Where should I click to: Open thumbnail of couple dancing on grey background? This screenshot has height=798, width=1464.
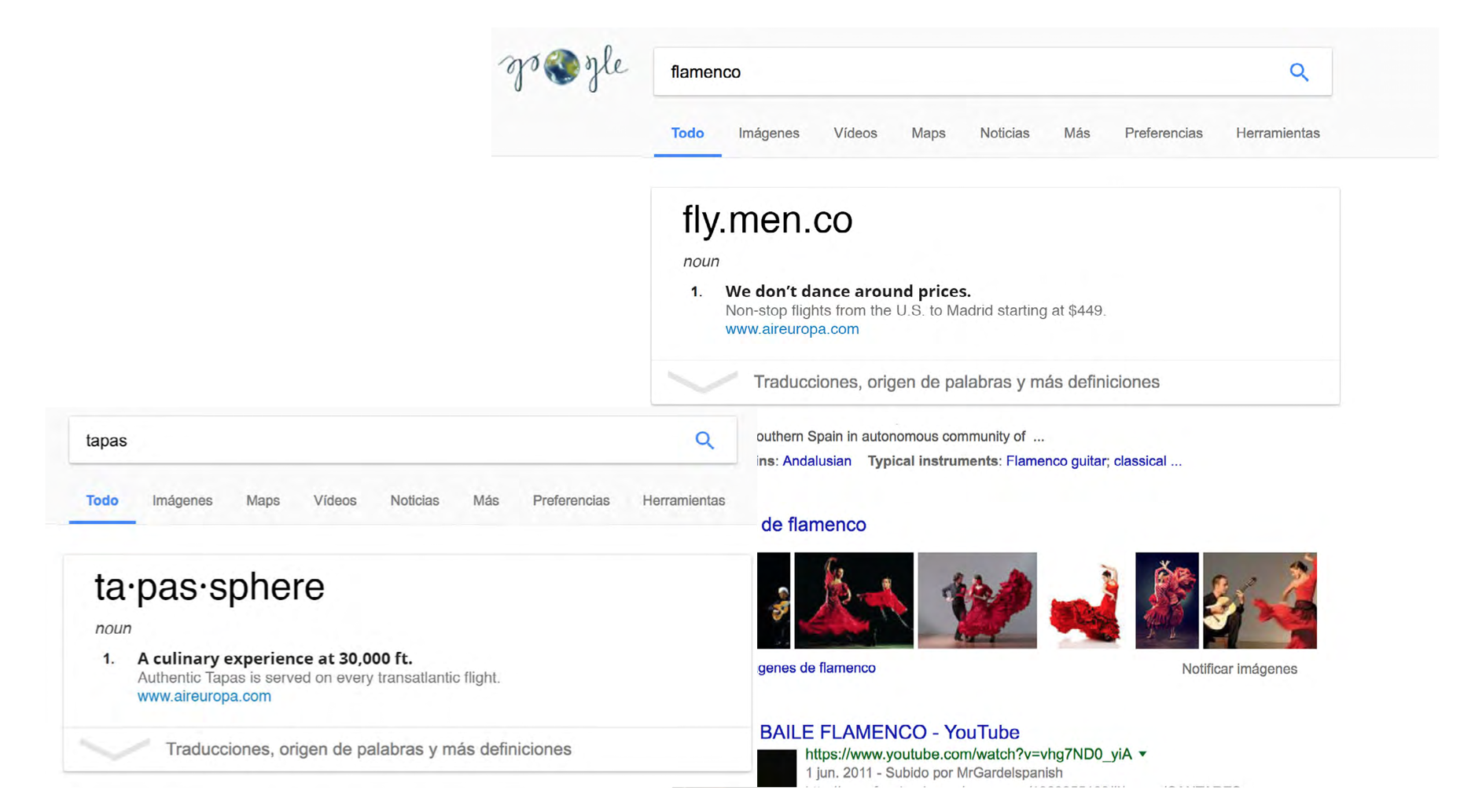pos(977,600)
